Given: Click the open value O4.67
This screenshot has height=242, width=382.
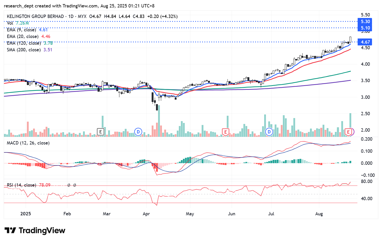Looking at the screenshot, I should click(x=95, y=16).
